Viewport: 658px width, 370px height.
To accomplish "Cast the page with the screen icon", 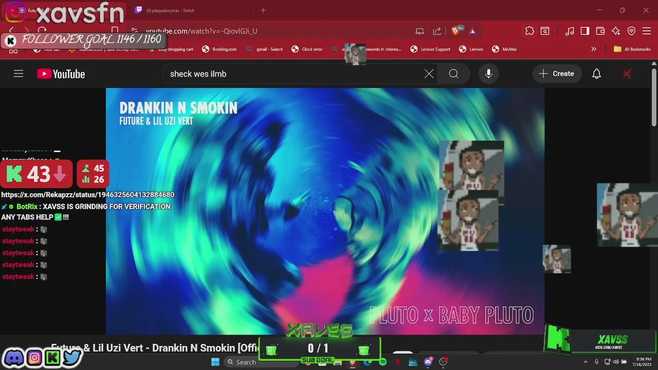I will coord(420,31).
